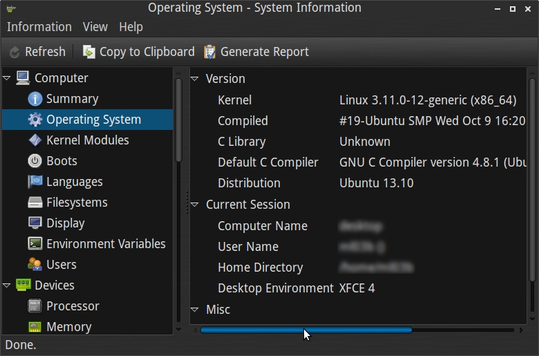Viewport: 539px width, 356px height.
Task: Collapse the Version section triangle
Action: pos(195,79)
